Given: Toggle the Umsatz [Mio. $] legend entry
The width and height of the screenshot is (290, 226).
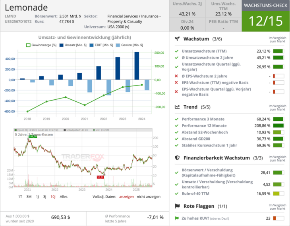Looking at the screenshot, I should tap(73, 45).
